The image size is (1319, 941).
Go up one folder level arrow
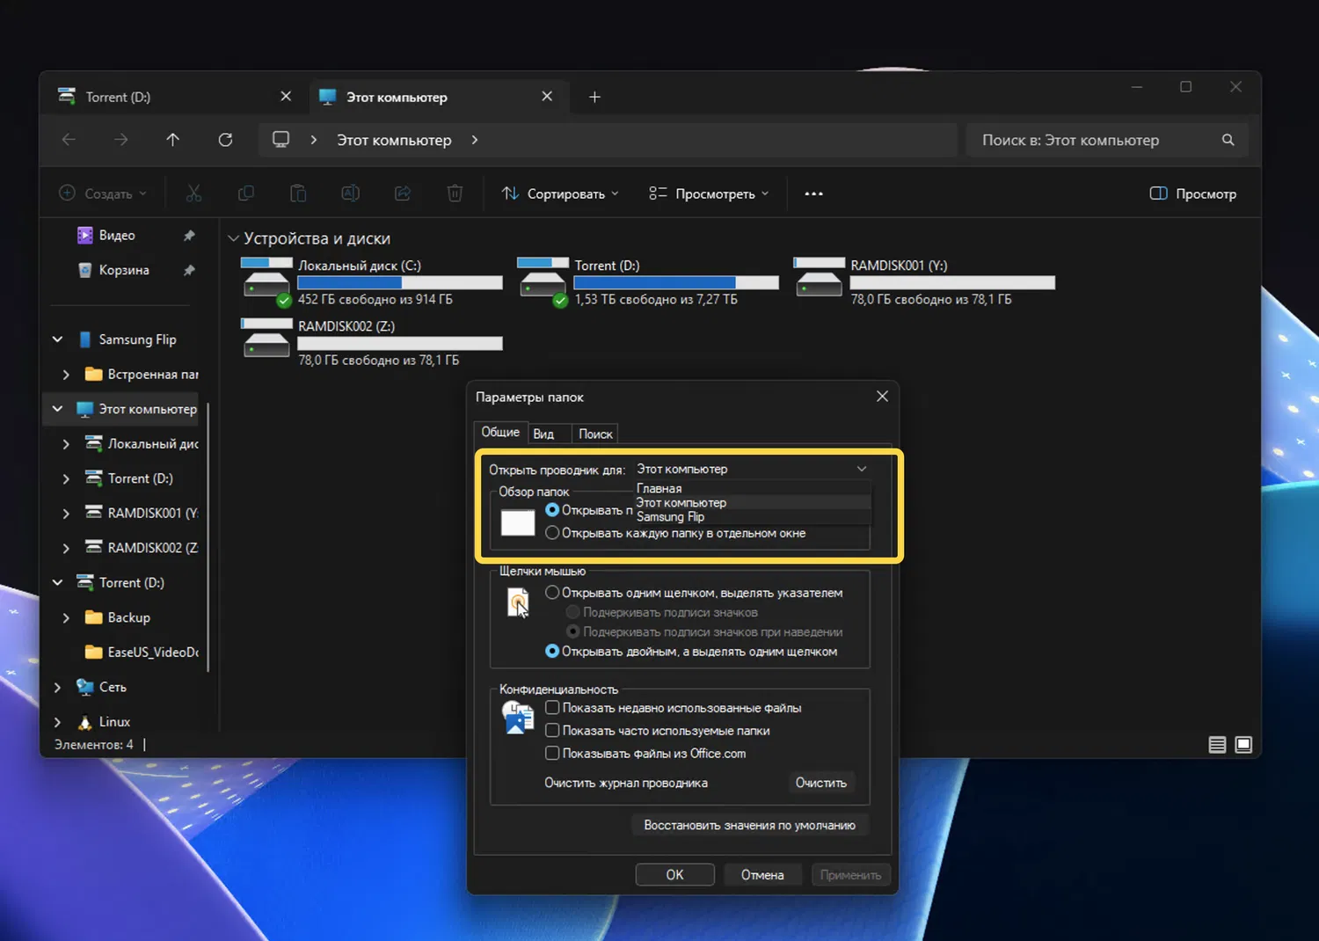pos(172,140)
